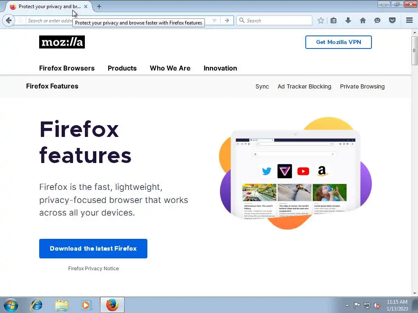This screenshot has height=313, width=418.
Task: Click Get Mozilla VPN button
Action: click(338, 42)
